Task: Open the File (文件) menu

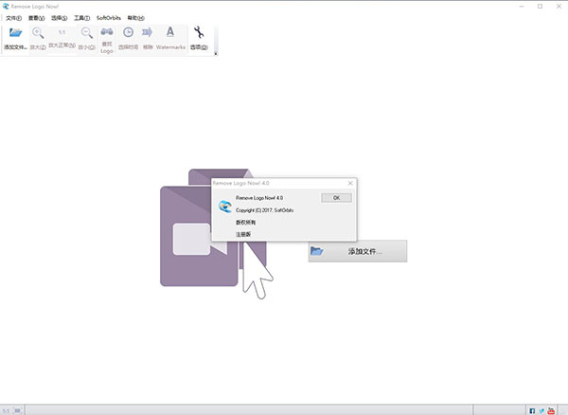Action: (x=12, y=18)
